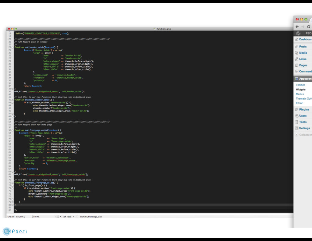Screen dimensions: 312x241
Task: Click the 'add_header_aside' add_filter line 39
Action: click(x=49, y=91)
